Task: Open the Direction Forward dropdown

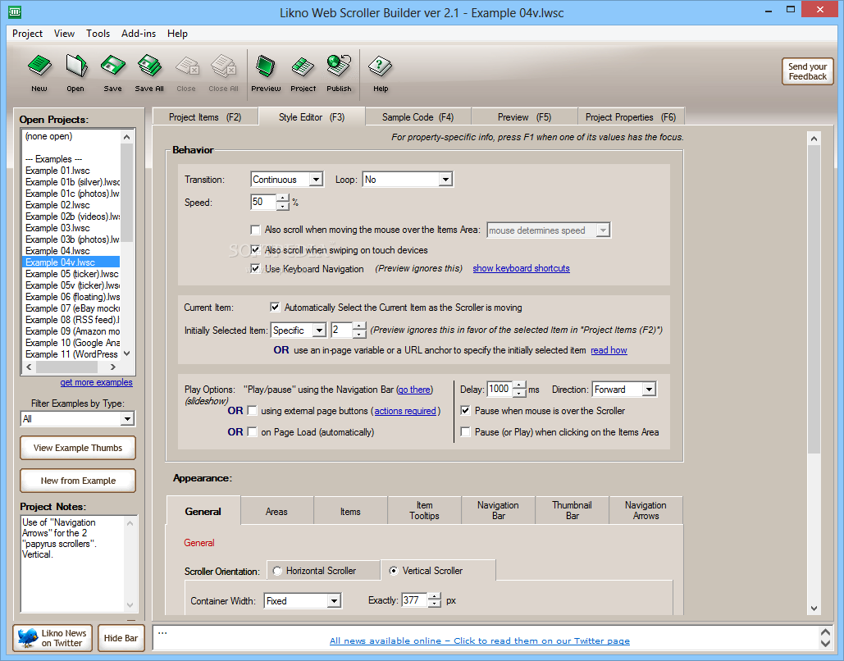Action: (649, 390)
